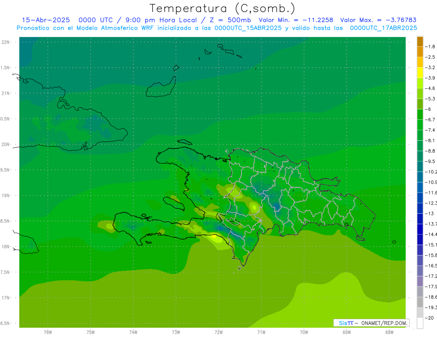Click the blue swatch between -13 and -13.7
The width and height of the screenshot is (437, 337).
(x=420, y=218)
